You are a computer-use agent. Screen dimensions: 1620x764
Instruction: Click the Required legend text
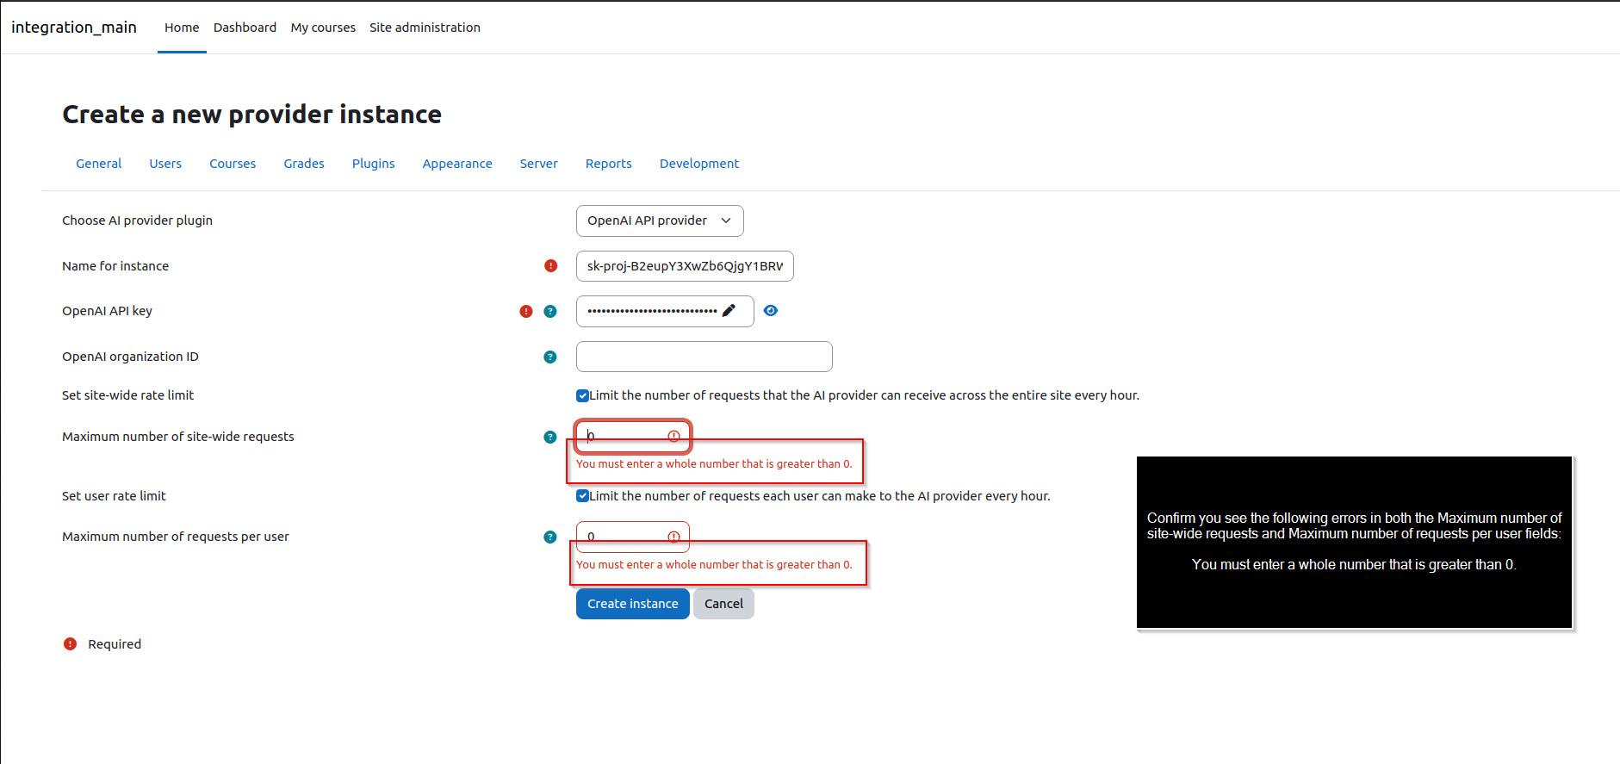115,644
